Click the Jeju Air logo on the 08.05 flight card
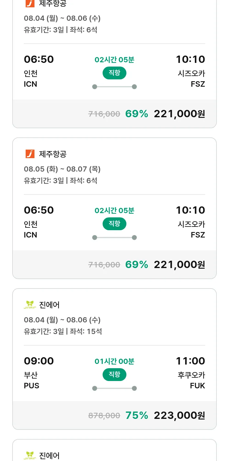The height and width of the screenshot is (461, 229). (x=30, y=154)
